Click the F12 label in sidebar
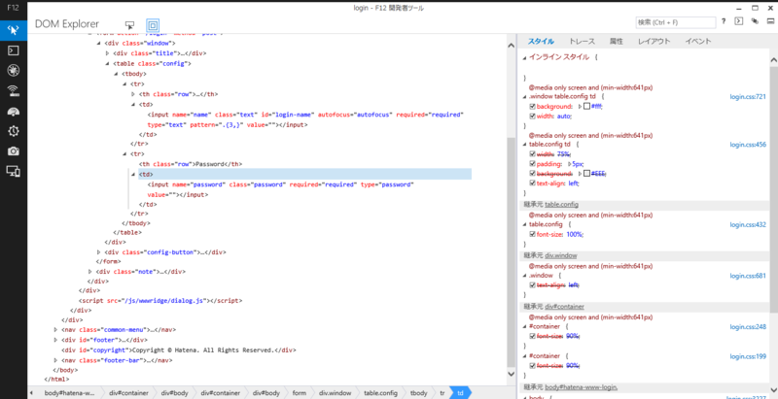 coord(14,9)
